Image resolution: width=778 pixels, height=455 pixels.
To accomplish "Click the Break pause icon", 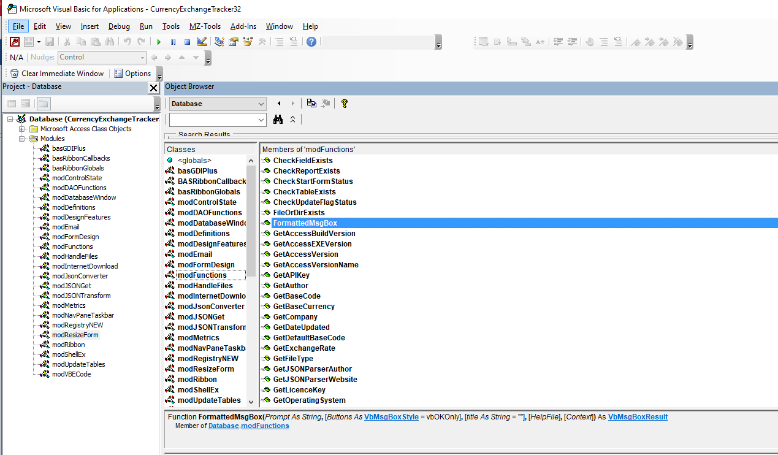I will 173,42.
